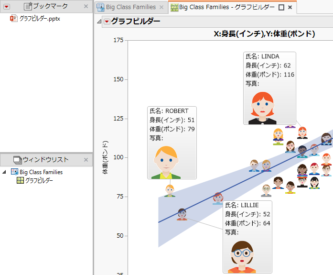This screenshot has height=275, width=333.
Task: Click the ウィンドウリスト panel icon
Action: coord(17,160)
